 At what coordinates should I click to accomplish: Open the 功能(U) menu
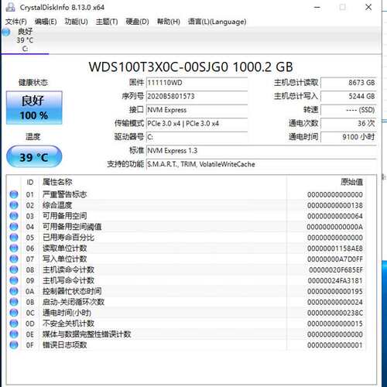tap(76, 22)
